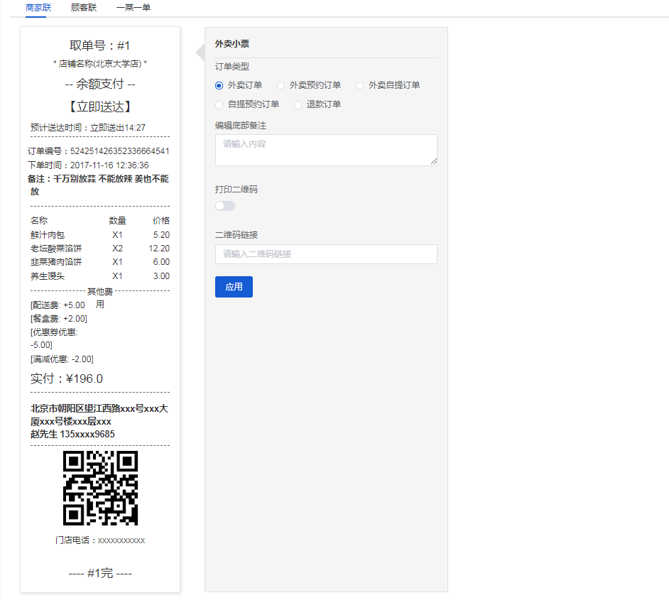Click the 订单类型 label
This screenshot has width=669, height=600.
pos(232,67)
